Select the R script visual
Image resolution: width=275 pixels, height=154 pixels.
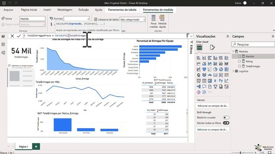tap(215, 81)
